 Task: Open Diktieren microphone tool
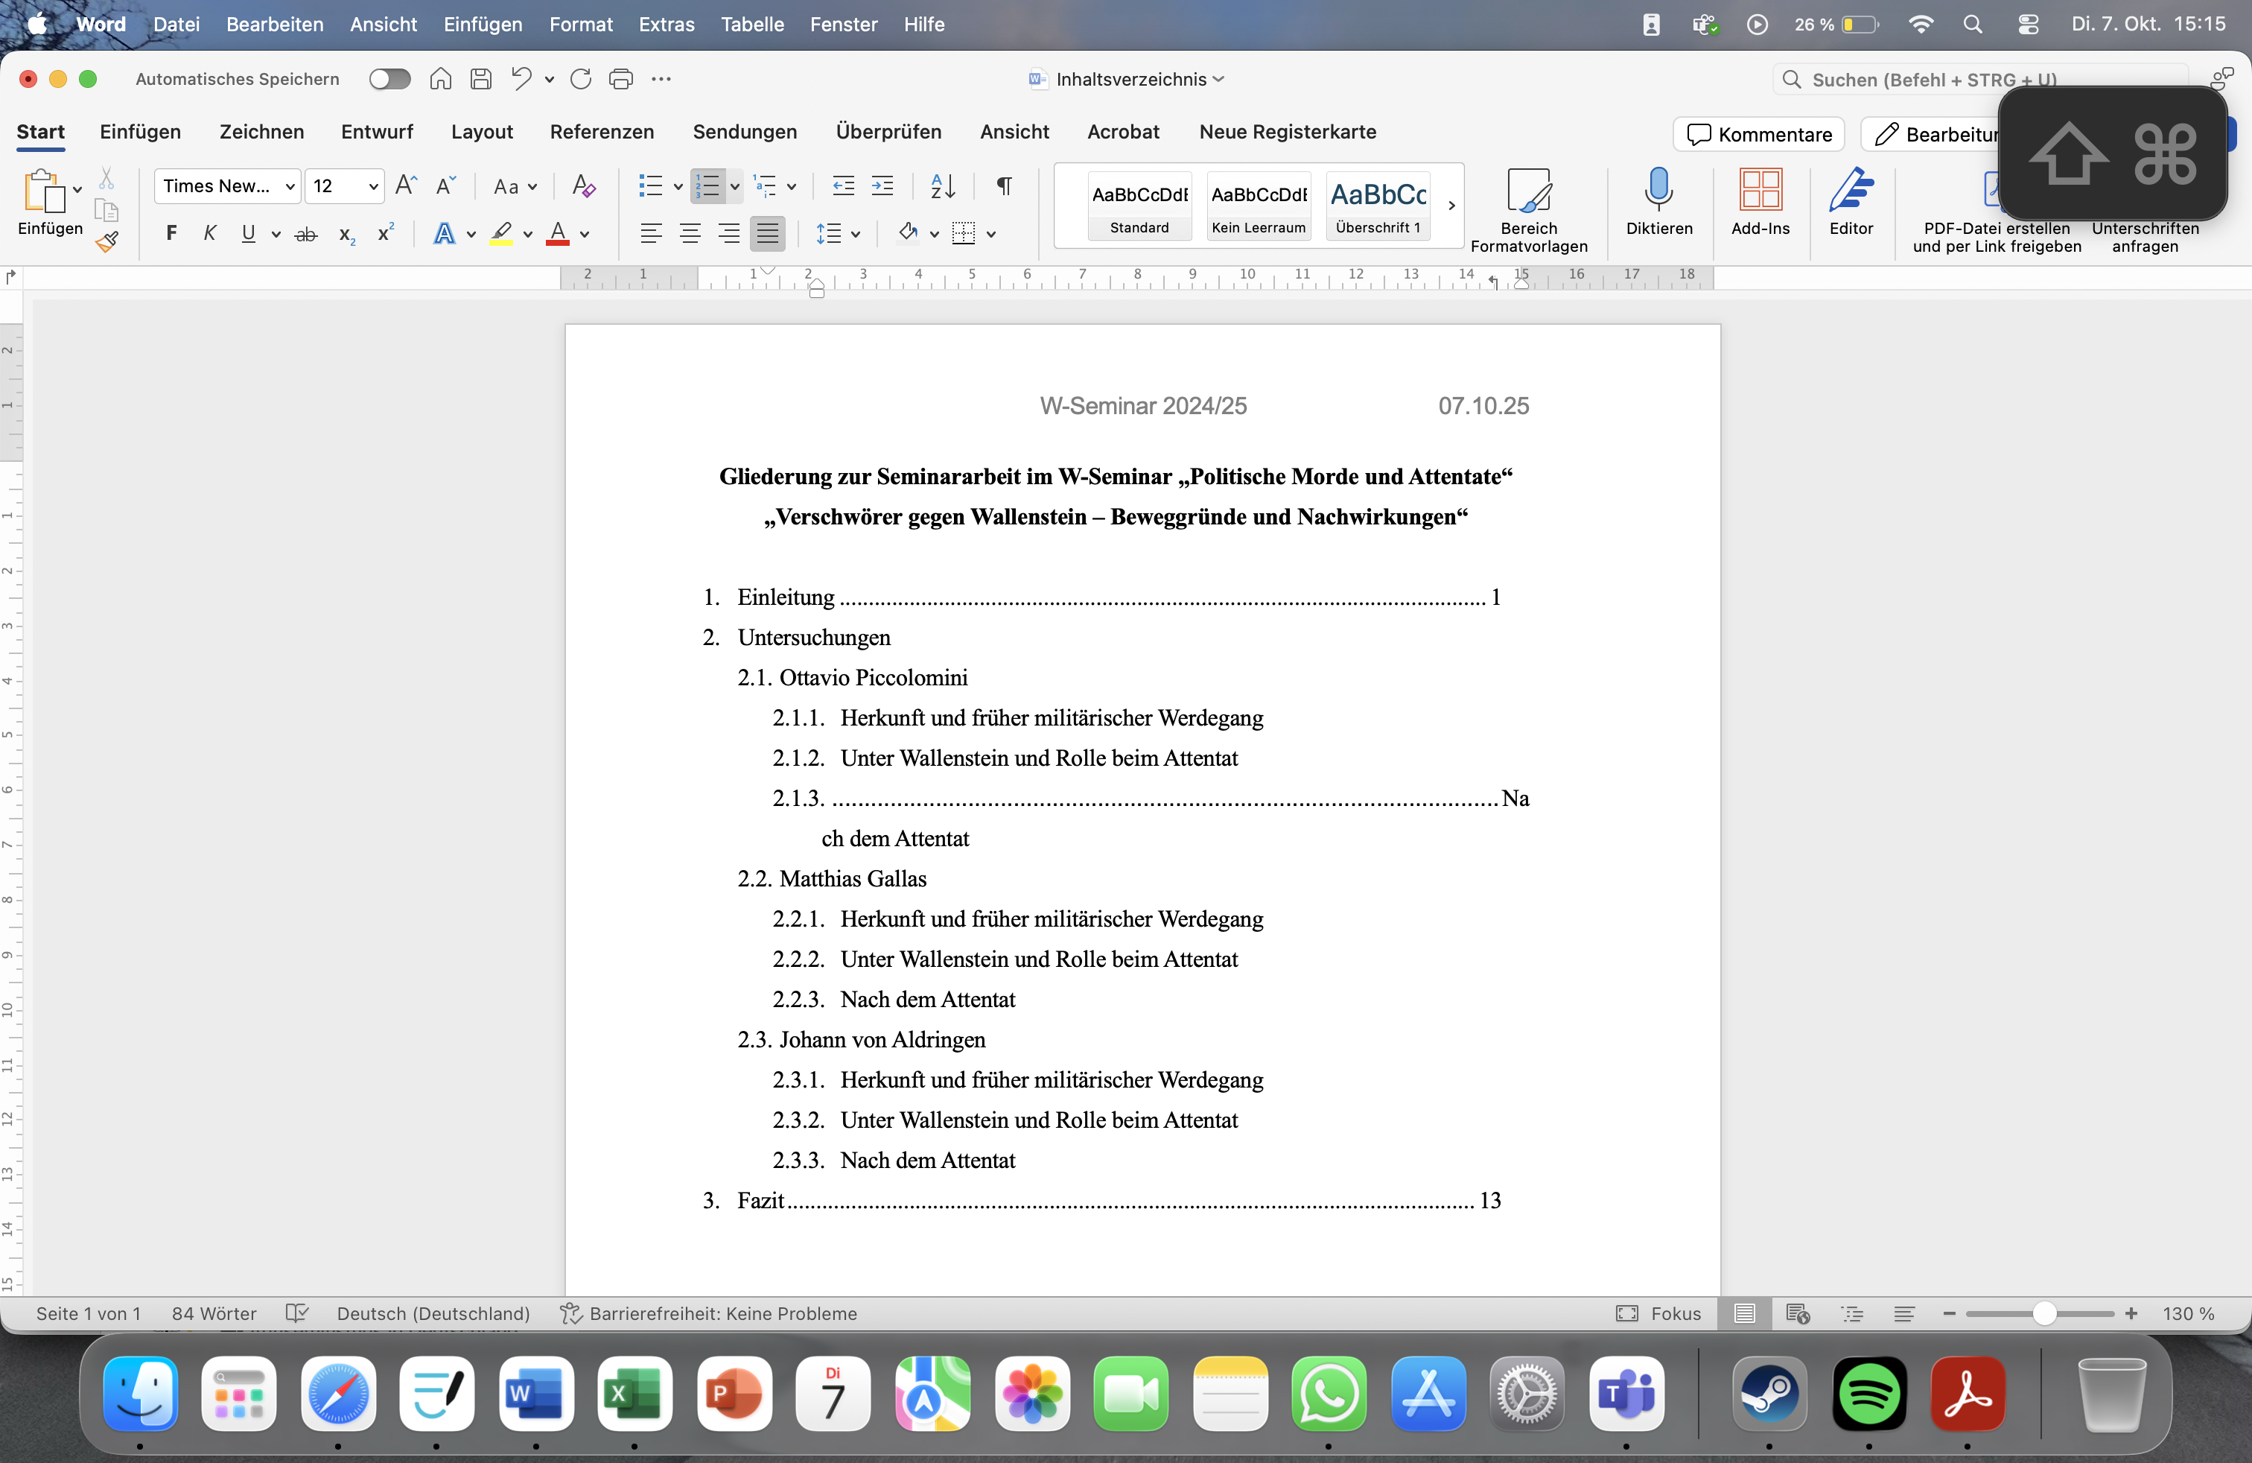[1658, 202]
